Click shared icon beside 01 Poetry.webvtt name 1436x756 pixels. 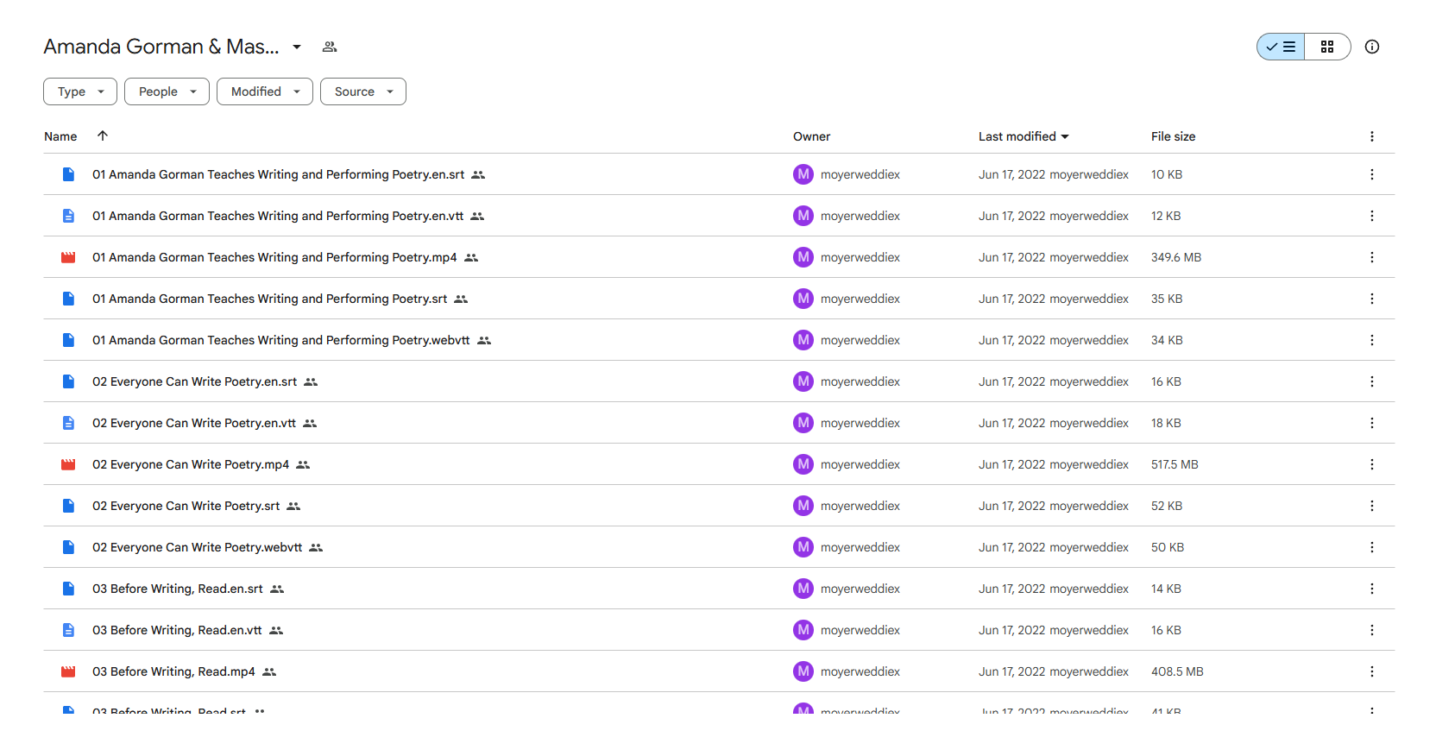point(484,340)
